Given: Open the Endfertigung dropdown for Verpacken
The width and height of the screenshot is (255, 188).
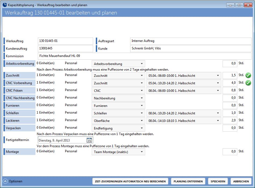Looking at the screenshot, I should (118, 128).
